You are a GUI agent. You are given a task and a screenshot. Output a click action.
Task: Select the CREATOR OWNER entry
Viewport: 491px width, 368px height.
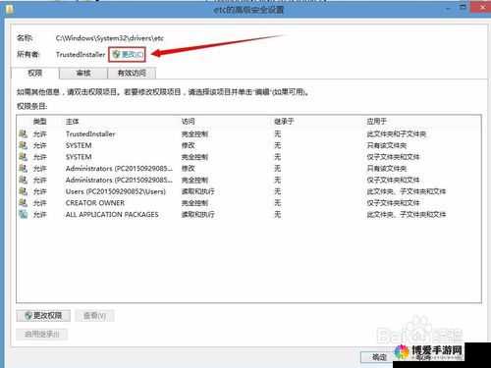pyautogui.click(x=248, y=203)
